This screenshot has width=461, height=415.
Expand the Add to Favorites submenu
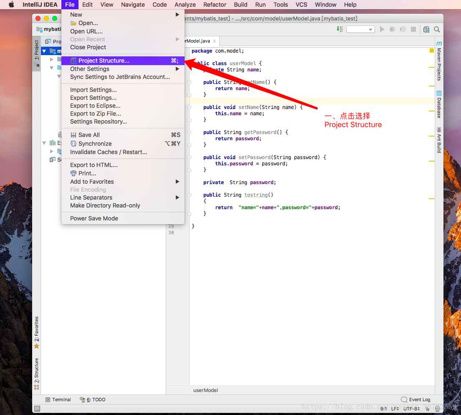123,182
